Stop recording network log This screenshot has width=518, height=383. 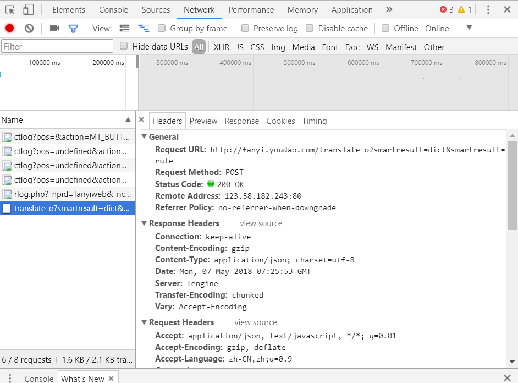pyautogui.click(x=9, y=29)
